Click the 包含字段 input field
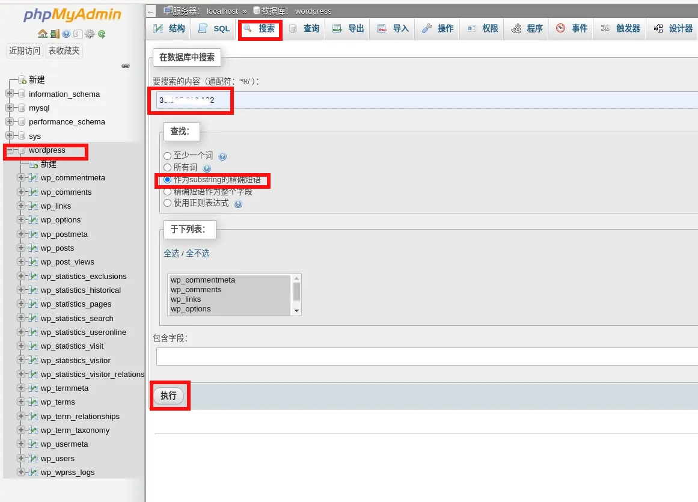Image resolution: width=698 pixels, height=502 pixels. coord(427,357)
